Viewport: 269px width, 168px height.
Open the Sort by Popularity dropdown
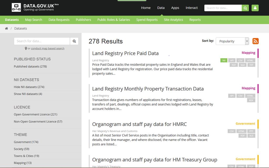point(232,41)
